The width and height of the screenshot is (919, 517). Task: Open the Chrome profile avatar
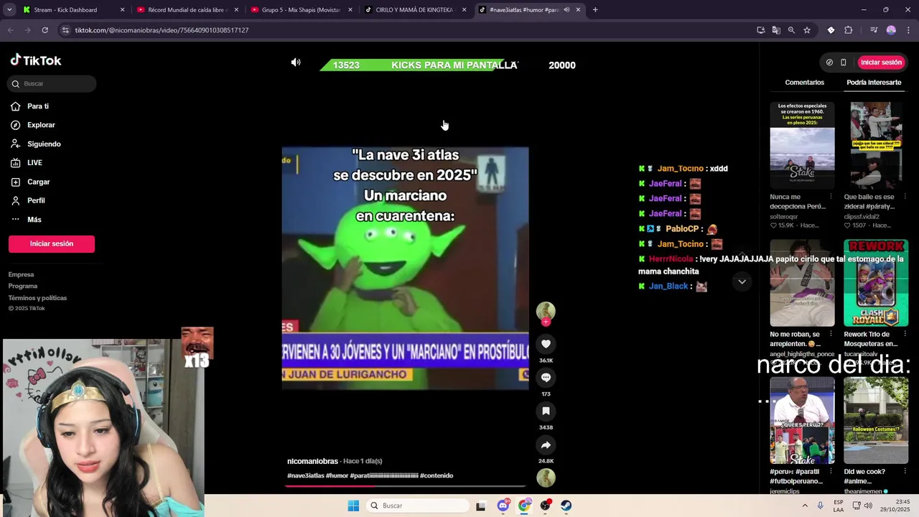click(891, 30)
